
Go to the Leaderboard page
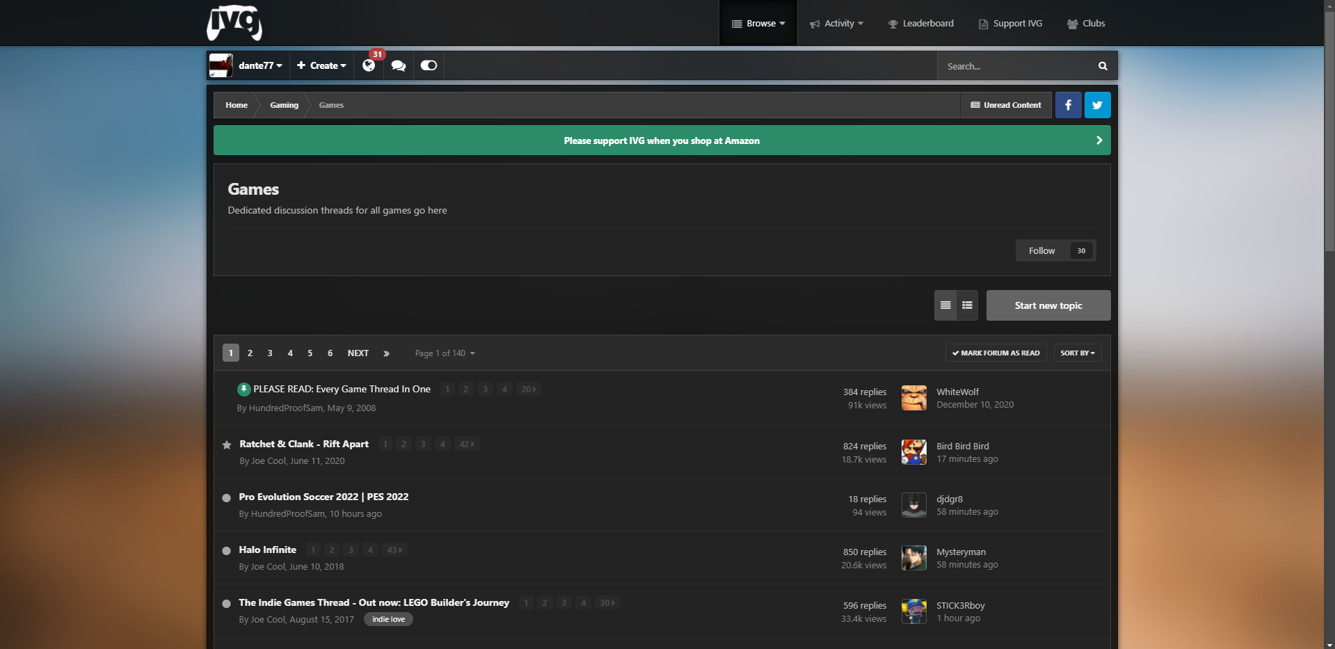pyautogui.click(x=921, y=23)
